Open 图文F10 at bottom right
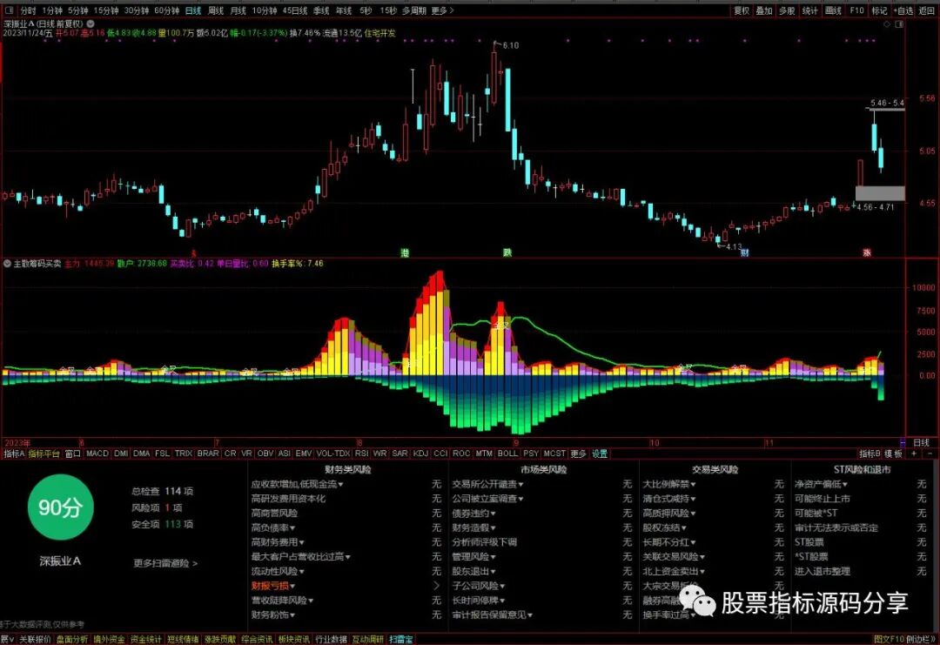The height and width of the screenshot is (645, 940). click(888, 640)
